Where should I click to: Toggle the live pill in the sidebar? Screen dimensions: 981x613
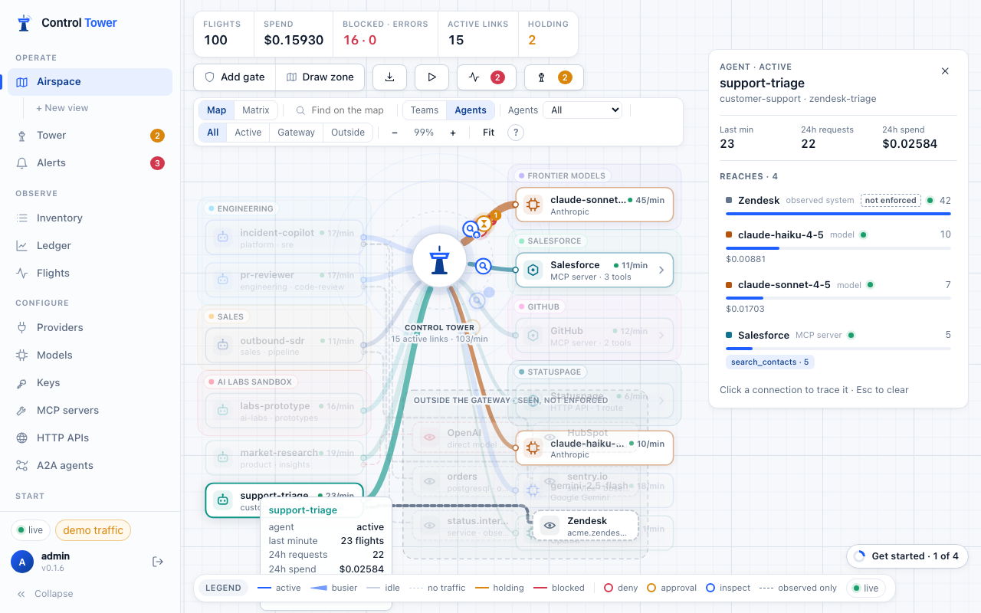(31, 530)
